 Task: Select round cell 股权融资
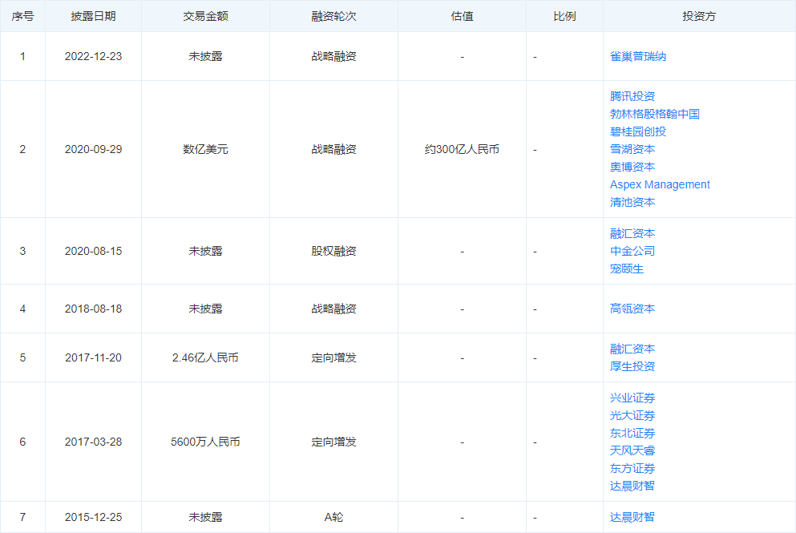(333, 252)
